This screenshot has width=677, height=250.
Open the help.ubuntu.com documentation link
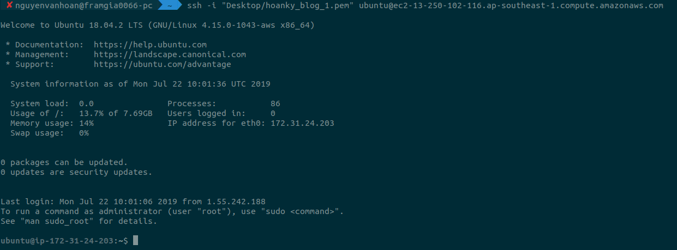point(150,45)
